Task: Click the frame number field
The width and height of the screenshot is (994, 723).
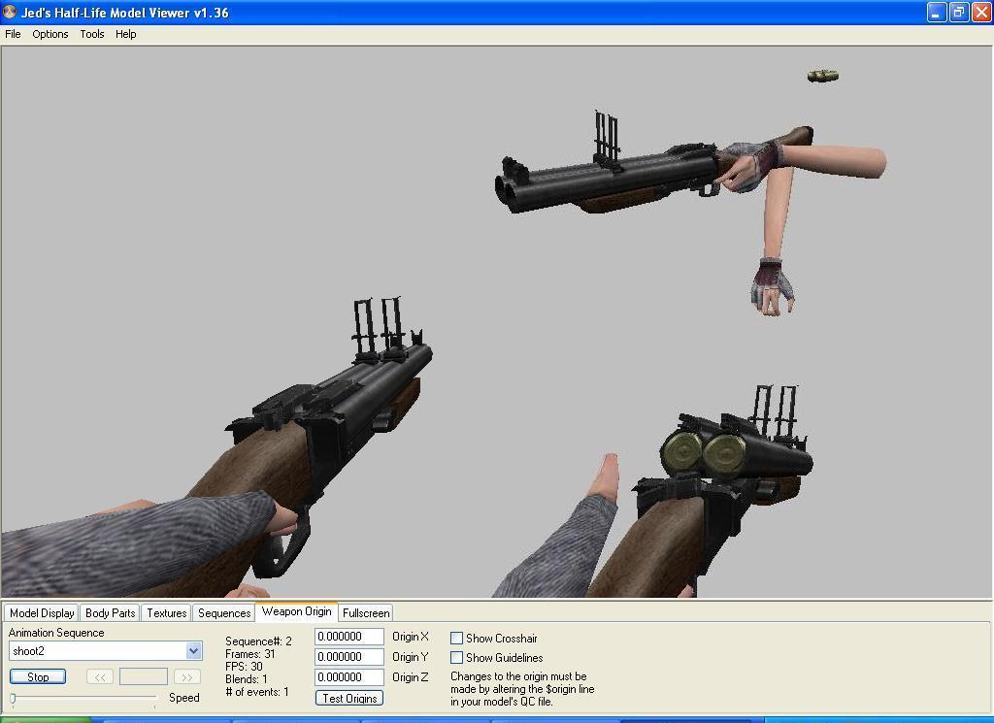Action: click(144, 676)
